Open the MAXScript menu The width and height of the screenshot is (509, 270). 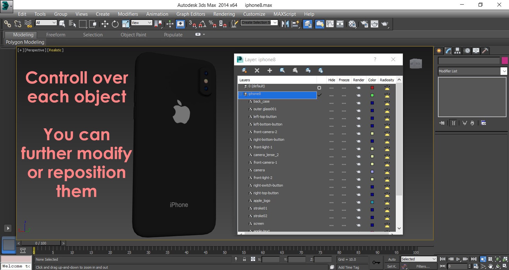tap(284, 14)
